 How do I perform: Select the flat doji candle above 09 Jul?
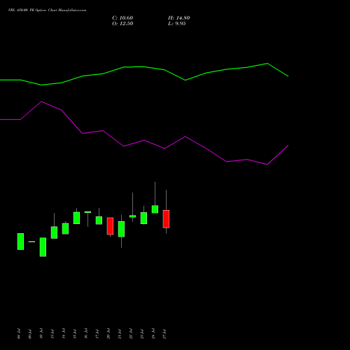[31, 241]
